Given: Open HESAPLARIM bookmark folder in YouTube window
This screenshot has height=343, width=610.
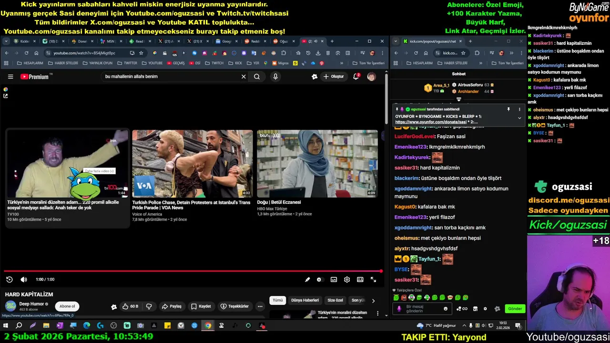Looking at the screenshot, I should 30,63.
